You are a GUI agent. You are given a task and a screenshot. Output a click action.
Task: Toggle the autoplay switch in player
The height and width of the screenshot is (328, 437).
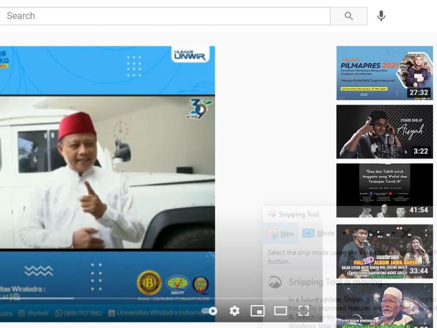(x=210, y=311)
